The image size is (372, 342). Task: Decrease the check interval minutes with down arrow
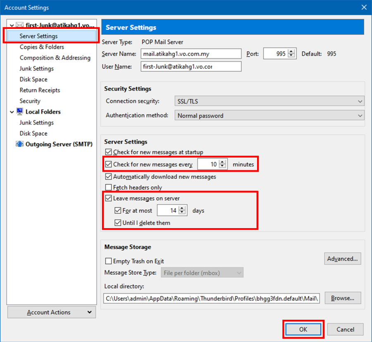tap(222, 166)
